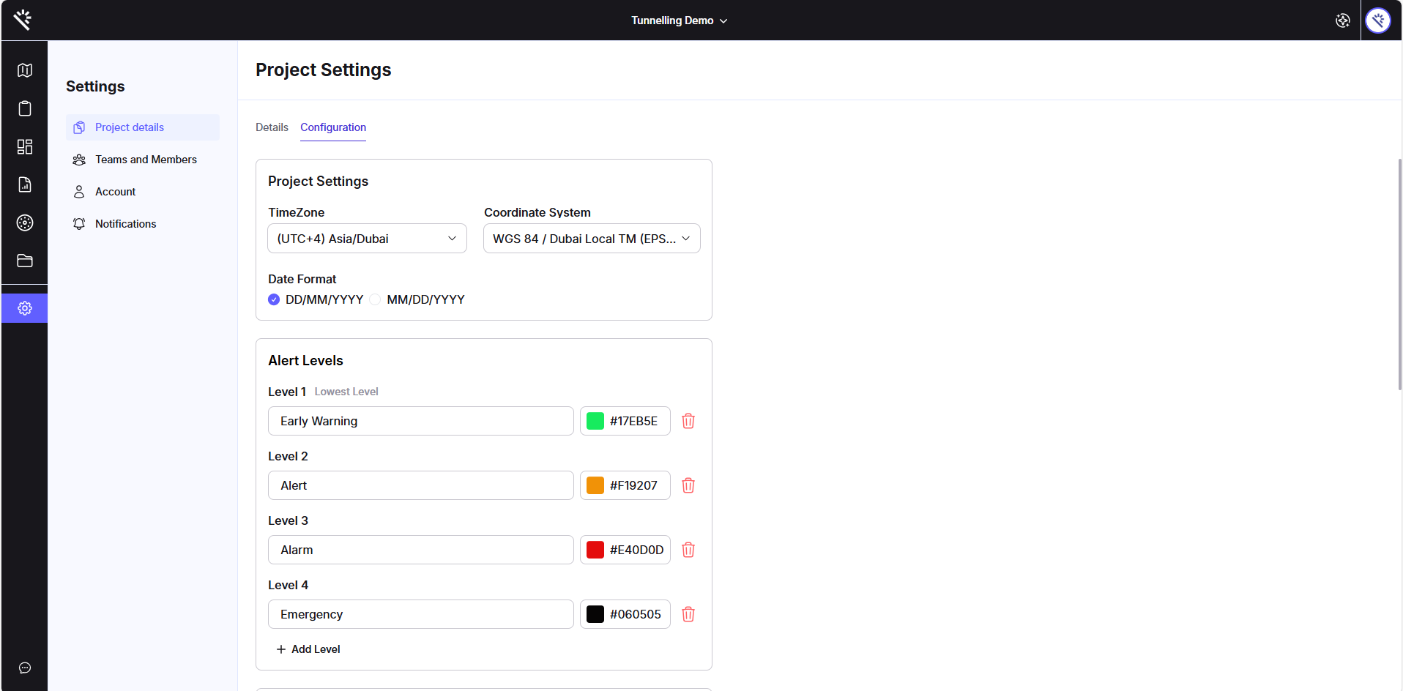The image size is (1403, 691).
Task: Click Add Level button
Action: pyautogui.click(x=308, y=649)
